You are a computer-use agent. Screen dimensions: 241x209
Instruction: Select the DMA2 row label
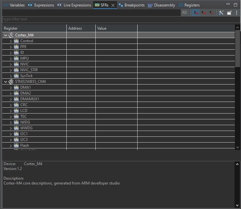[x=25, y=93]
